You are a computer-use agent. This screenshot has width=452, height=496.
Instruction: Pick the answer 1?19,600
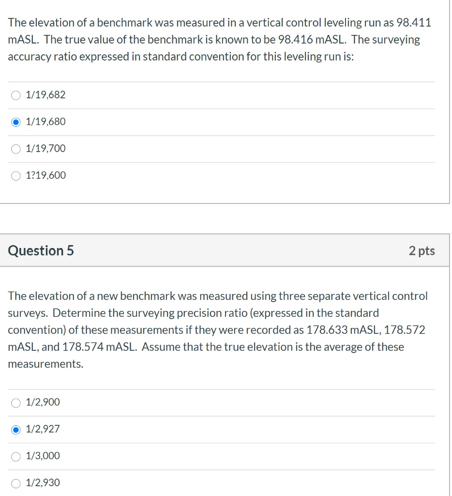point(15,175)
